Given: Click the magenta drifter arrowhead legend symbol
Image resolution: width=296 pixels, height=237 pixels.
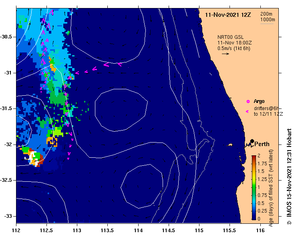Looking at the screenshot, I should coord(247,112).
